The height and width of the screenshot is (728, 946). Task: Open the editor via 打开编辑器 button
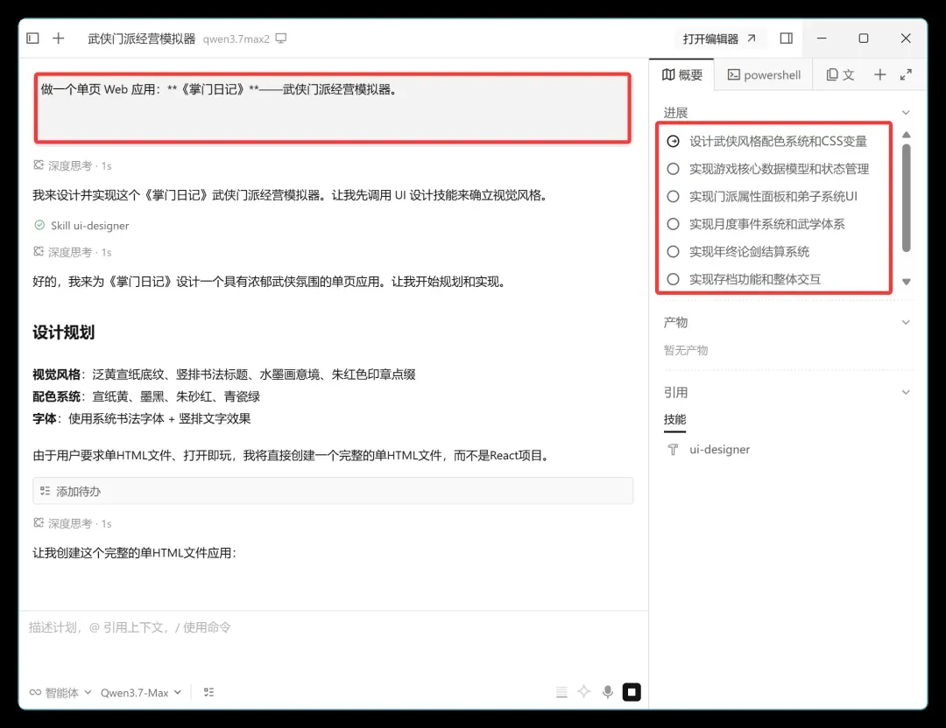[x=718, y=38]
